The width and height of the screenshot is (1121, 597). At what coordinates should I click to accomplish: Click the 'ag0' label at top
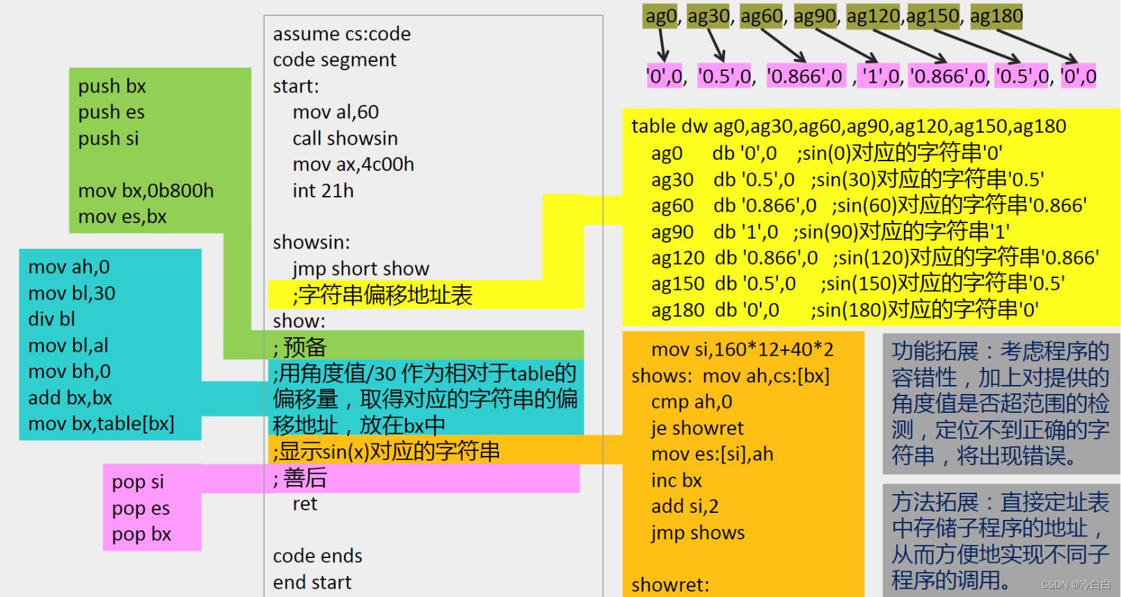point(660,16)
